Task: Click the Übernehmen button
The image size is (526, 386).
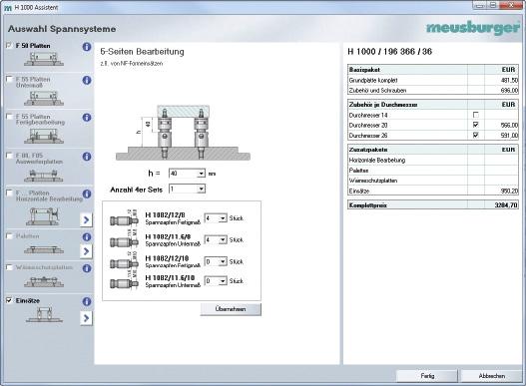Action: (x=231, y=309)
